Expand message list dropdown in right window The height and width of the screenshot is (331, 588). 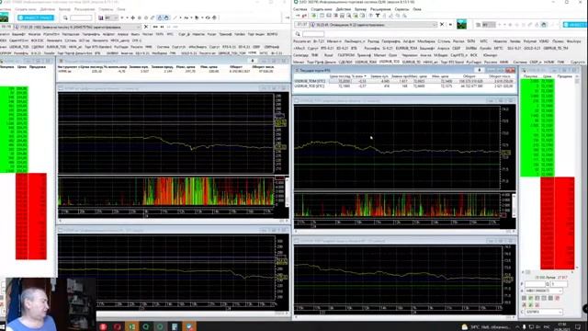pyautogui.click(x=435, y=25)
